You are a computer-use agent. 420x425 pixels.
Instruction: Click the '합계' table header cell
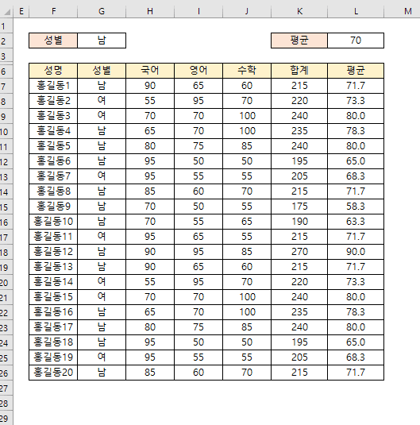(299, 71)
